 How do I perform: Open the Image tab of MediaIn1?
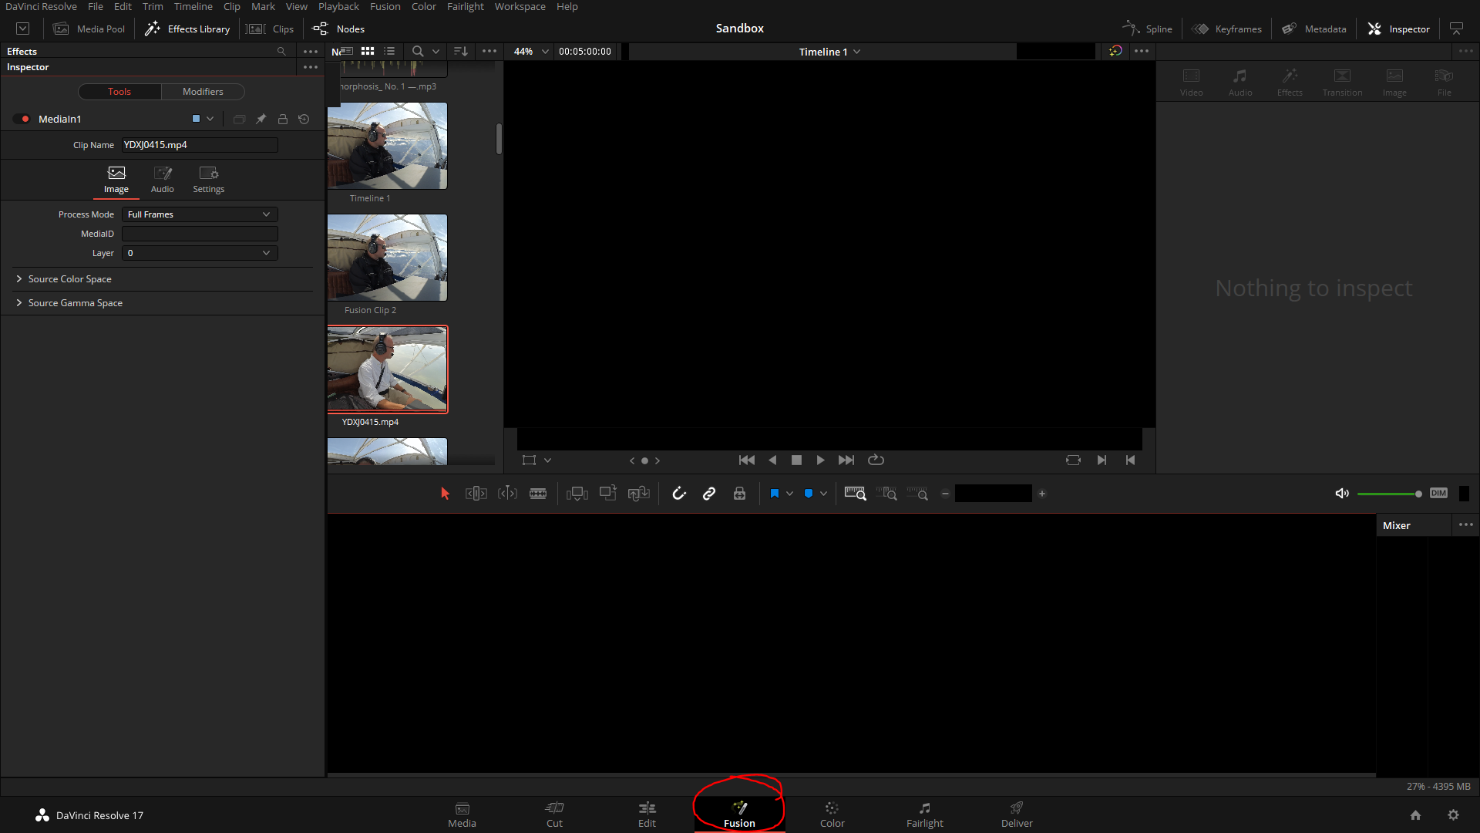click(116, 180)
